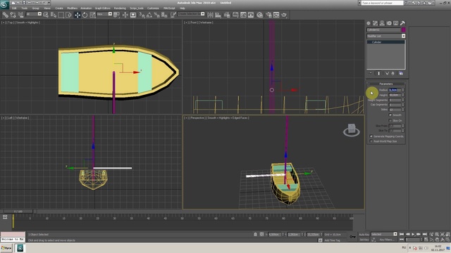Click the Remove Modifier trash icon
This screenshot has width=451, height=253.
[393, 73]
